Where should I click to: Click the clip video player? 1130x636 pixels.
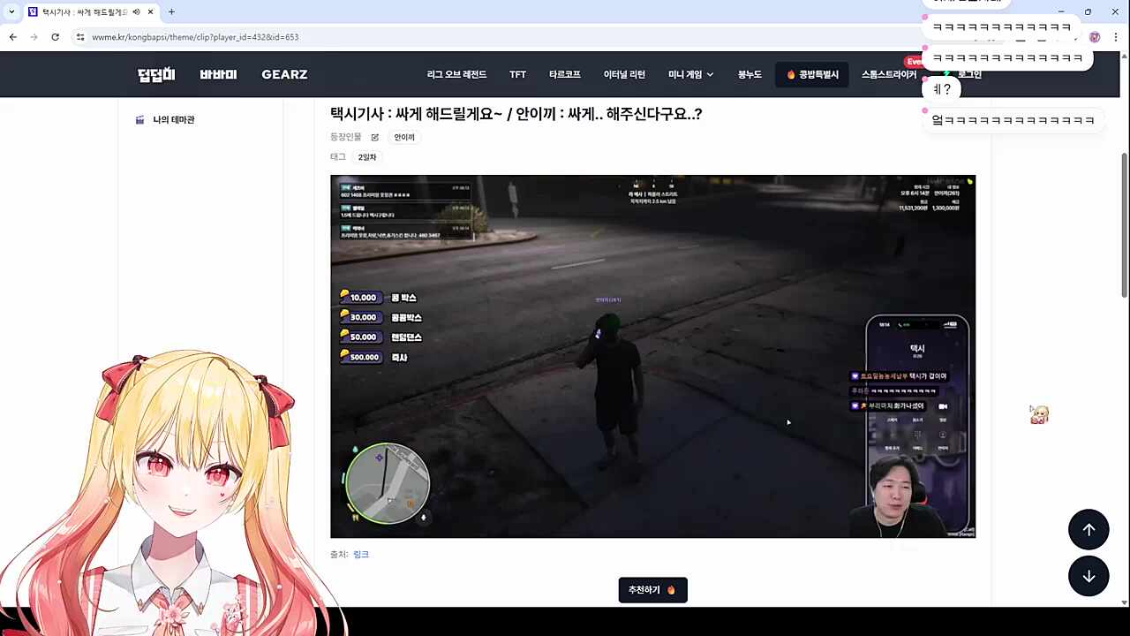tap(652, 356)
